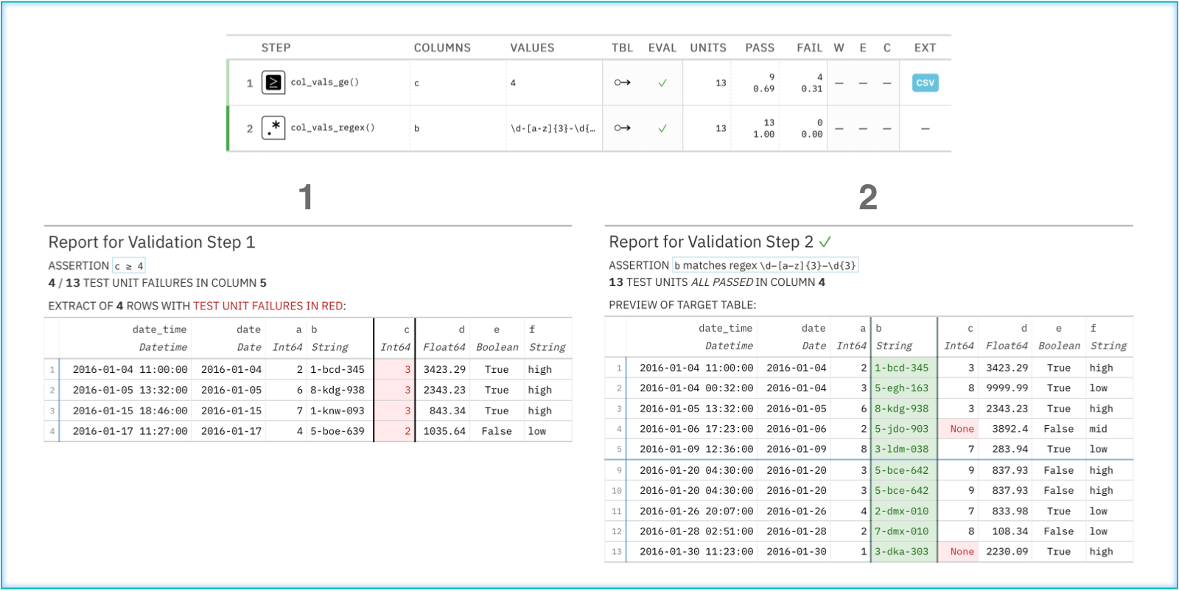This screenshot has width=1179, height=591.
Task: Click green highlighted cell '3-dka-303'
Action: 903,551
